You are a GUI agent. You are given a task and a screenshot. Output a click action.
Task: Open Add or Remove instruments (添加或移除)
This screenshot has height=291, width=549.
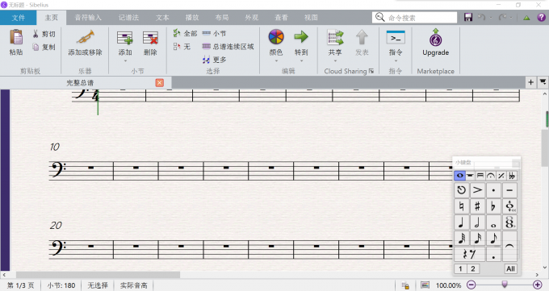(x=85, y=43)
